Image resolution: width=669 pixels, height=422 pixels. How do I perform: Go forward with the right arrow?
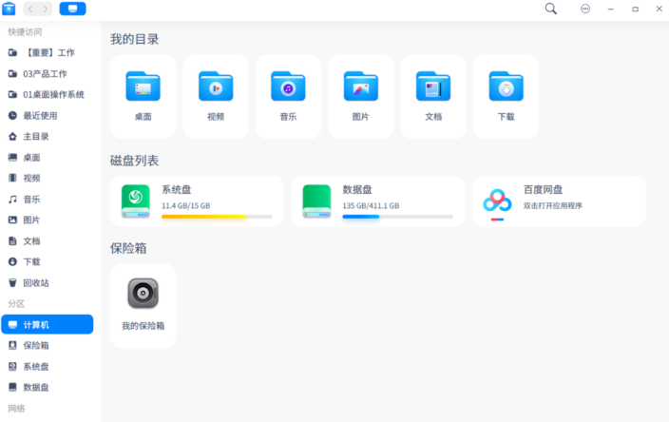46,9
